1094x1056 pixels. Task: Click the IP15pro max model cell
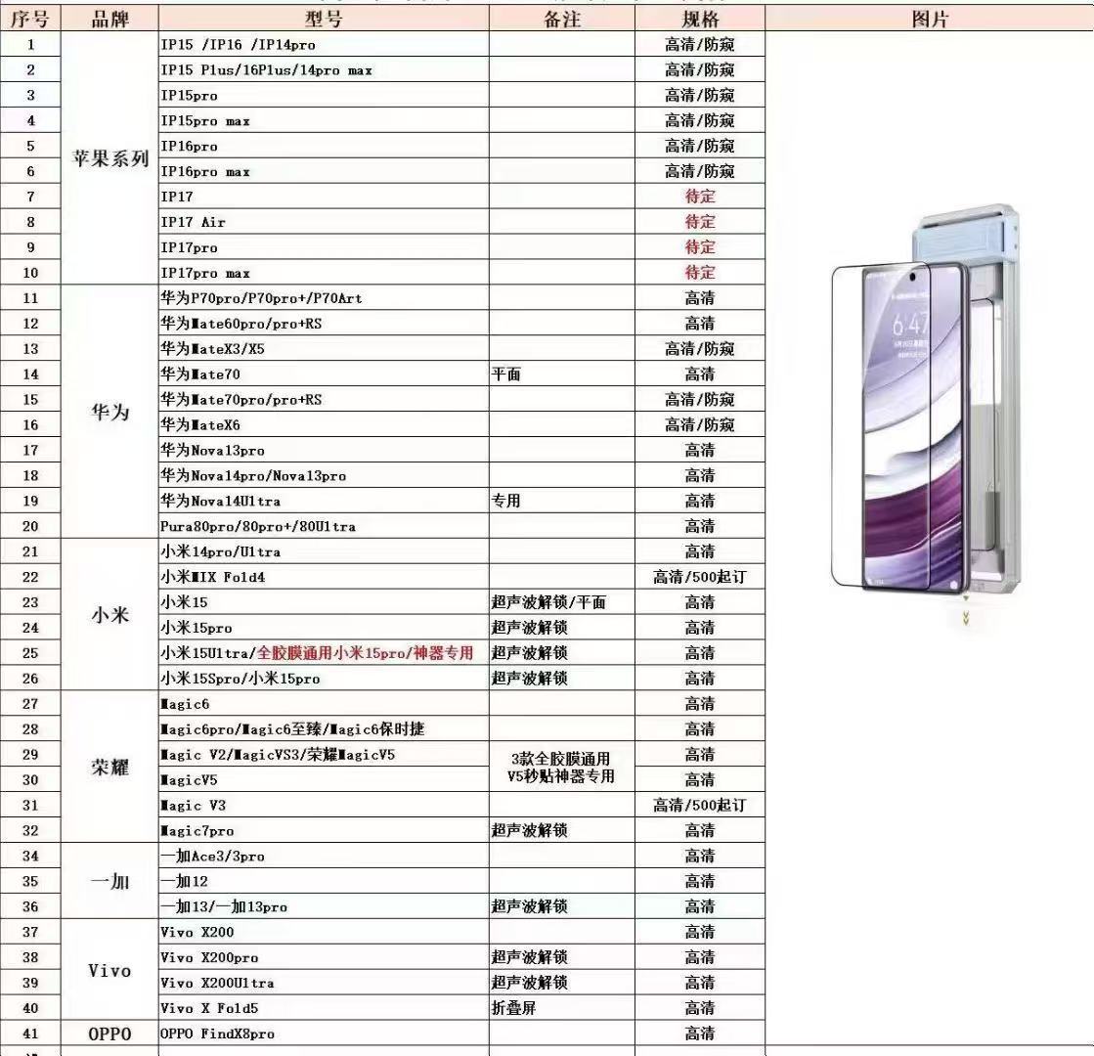324,120
